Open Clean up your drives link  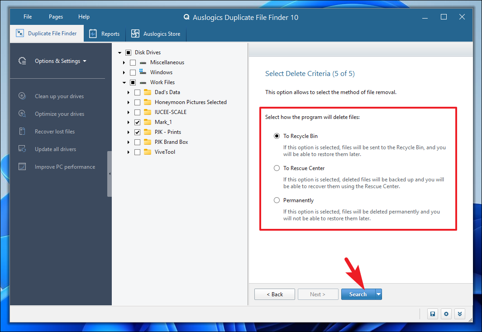coord(59,96)
